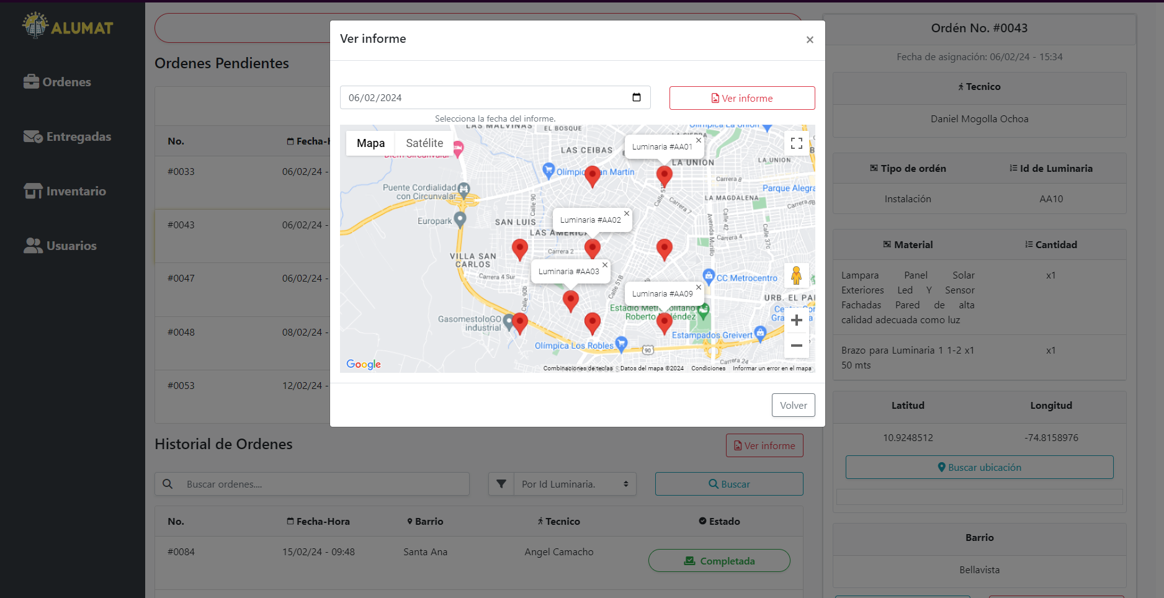The height and width of the screenshot is (598, 1164).
Task: Open the Usuarios sidebar section
Action: (60, 246)
